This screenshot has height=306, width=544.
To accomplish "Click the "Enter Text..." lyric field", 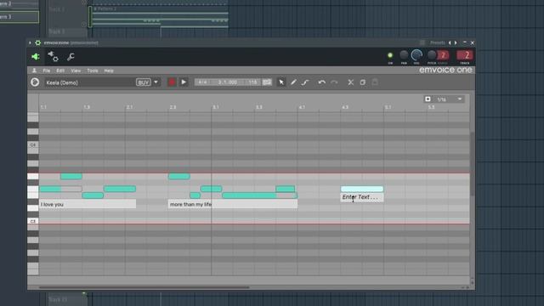I will 362,197.
